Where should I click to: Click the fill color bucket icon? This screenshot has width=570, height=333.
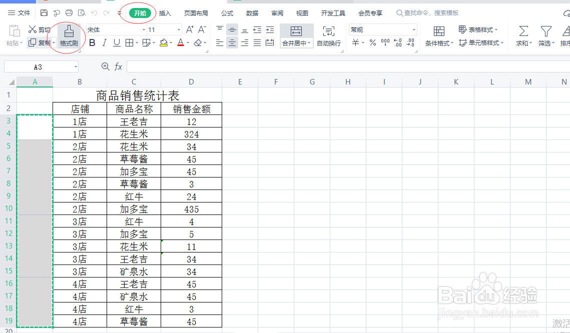point(164,43)
